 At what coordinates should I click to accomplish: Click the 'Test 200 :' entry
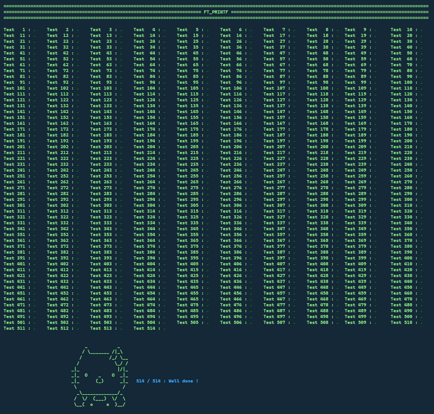tap(404, 141)
